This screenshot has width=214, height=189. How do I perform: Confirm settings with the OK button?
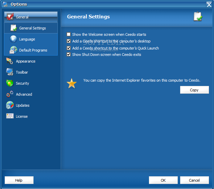click(163, 180)
